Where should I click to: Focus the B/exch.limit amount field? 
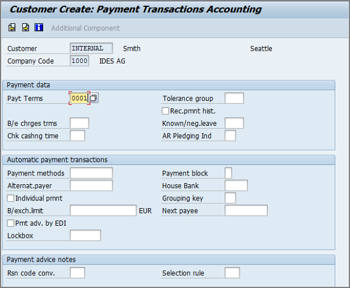[103, 210]
